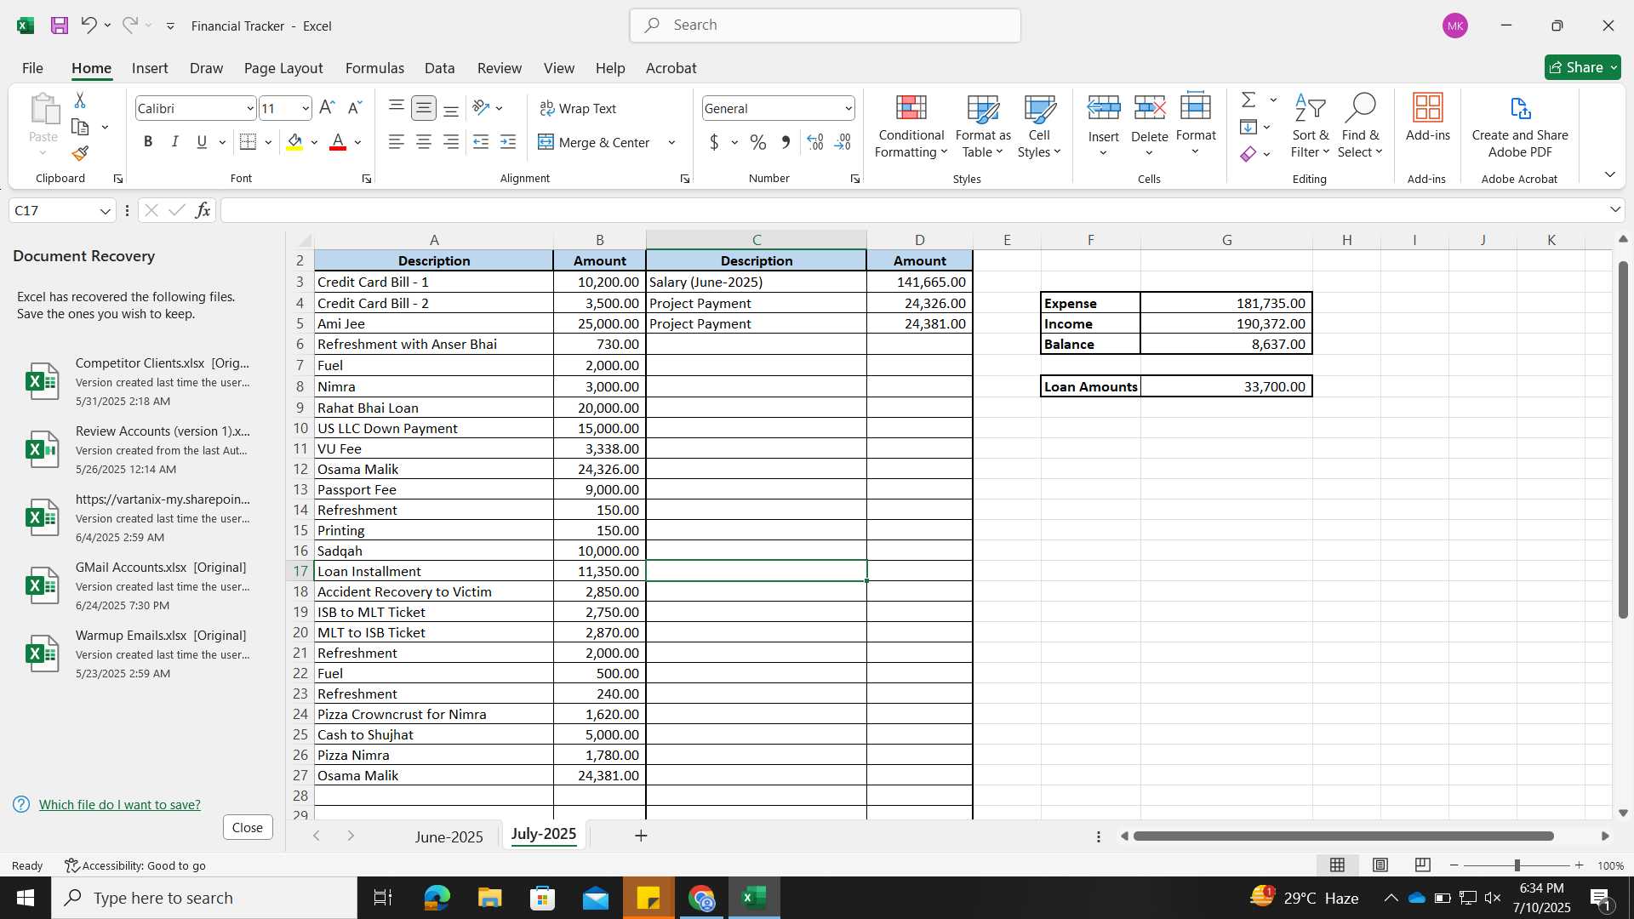This screenshot has height=919, width=1634.
Task: Toggle Center horizontal alignment
Action: [x=424, y=142]
